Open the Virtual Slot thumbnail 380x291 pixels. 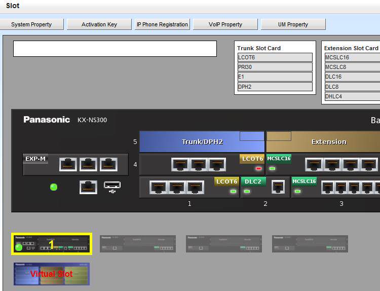click(52, 274)
